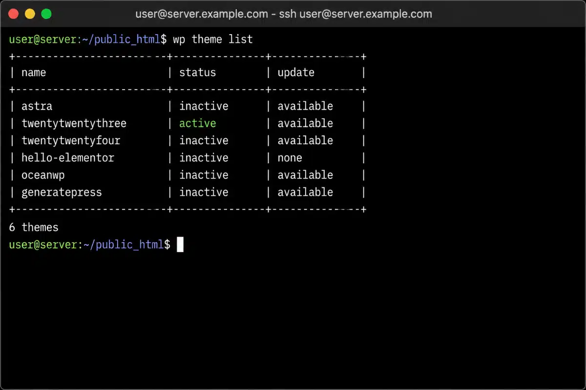Click the 'inactive' status in astra row
The height and width of the screenshot is (390, 586).
204,106
